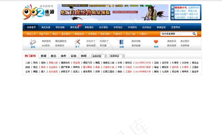Screen dimensions: 222x135
Task: Click recommended game 金庸群侠传
Action: coord(193,8)
